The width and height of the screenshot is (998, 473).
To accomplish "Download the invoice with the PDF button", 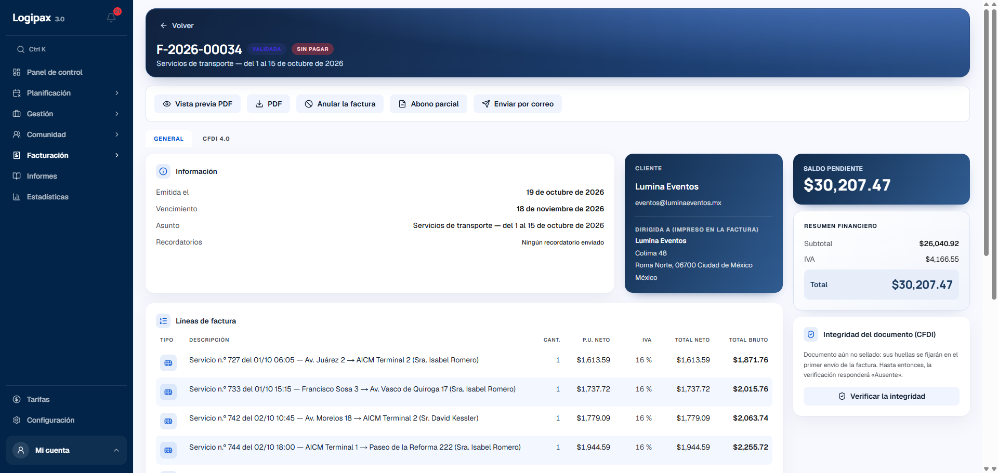I will (268, 104).
